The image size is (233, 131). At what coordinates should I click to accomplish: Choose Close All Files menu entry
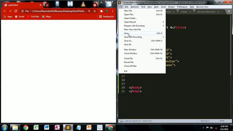[x=142, y=66]
